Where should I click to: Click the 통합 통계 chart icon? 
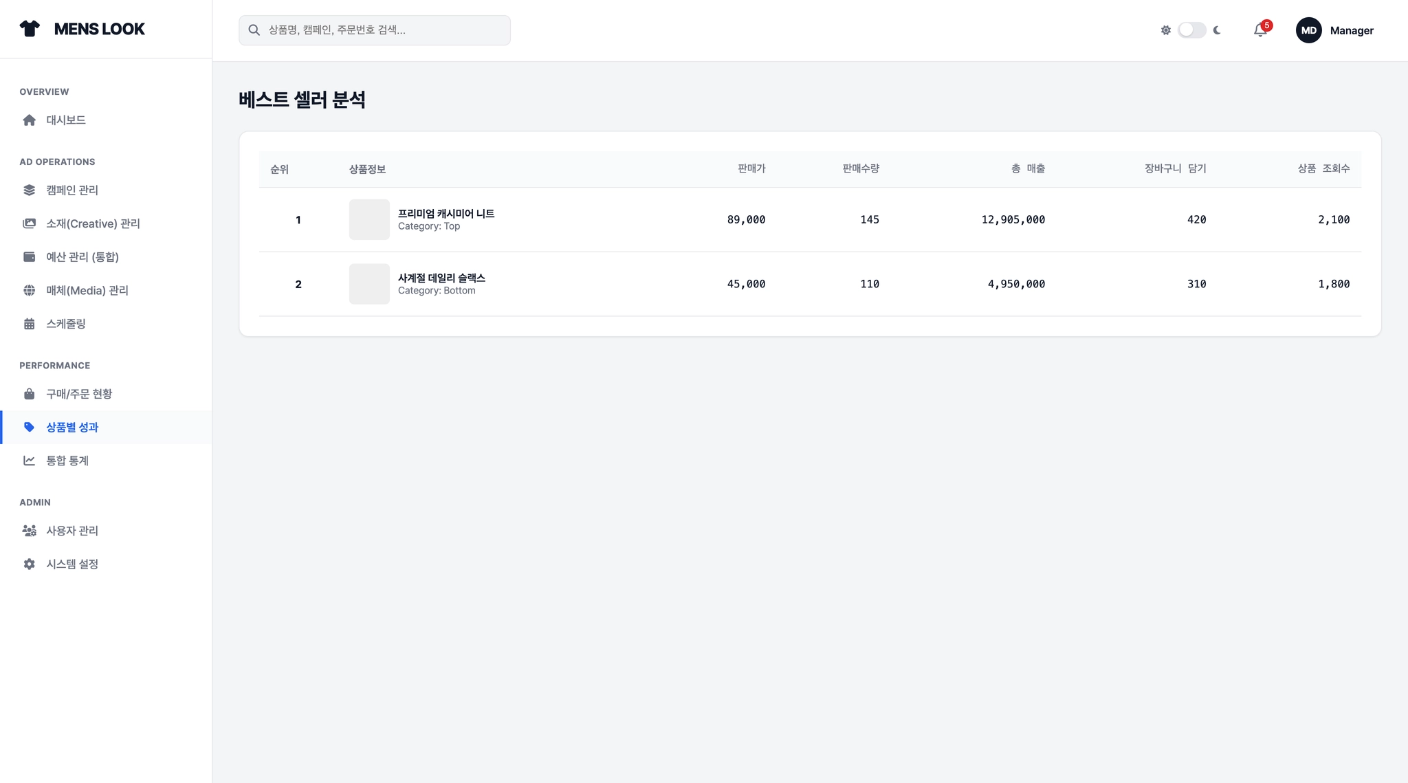(29, 461)
